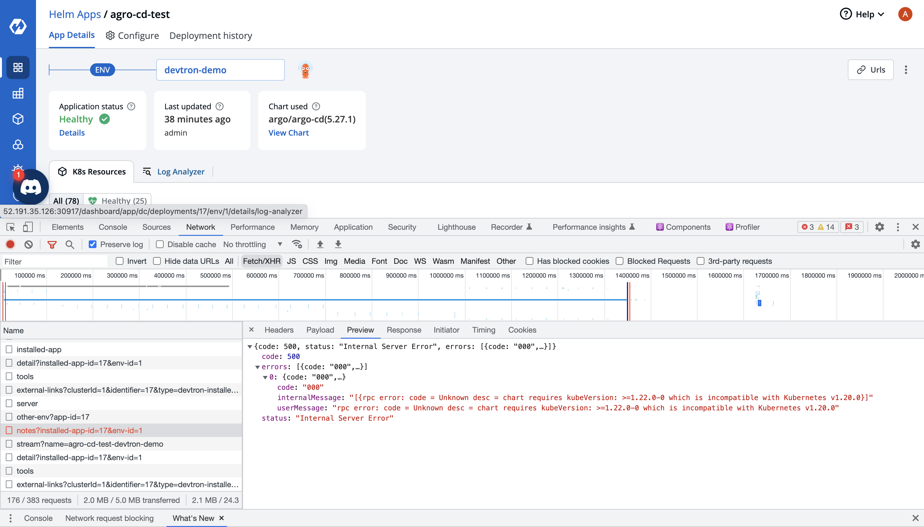This screenshot has height=527, width=924.
Task: Open the DevTools settings gear
Action: (x=879, y=227)
